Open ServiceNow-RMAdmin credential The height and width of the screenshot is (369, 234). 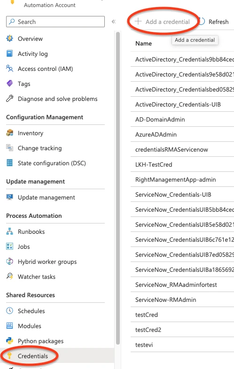[x=182, y=300]
